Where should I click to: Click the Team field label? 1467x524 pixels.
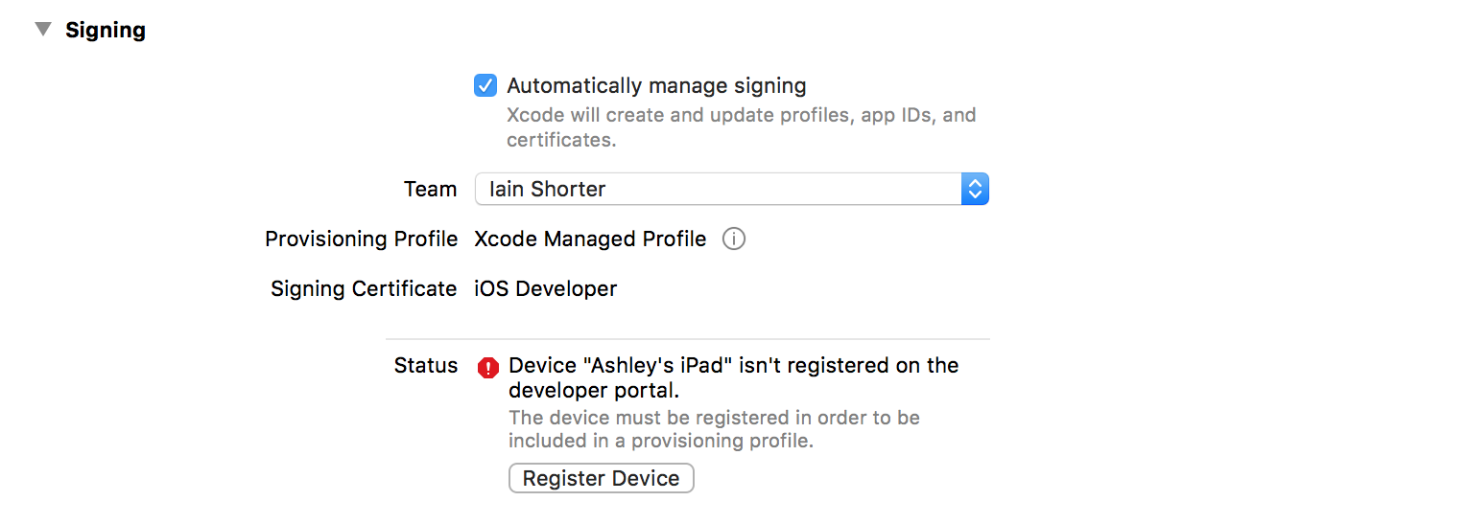(430, 189)
